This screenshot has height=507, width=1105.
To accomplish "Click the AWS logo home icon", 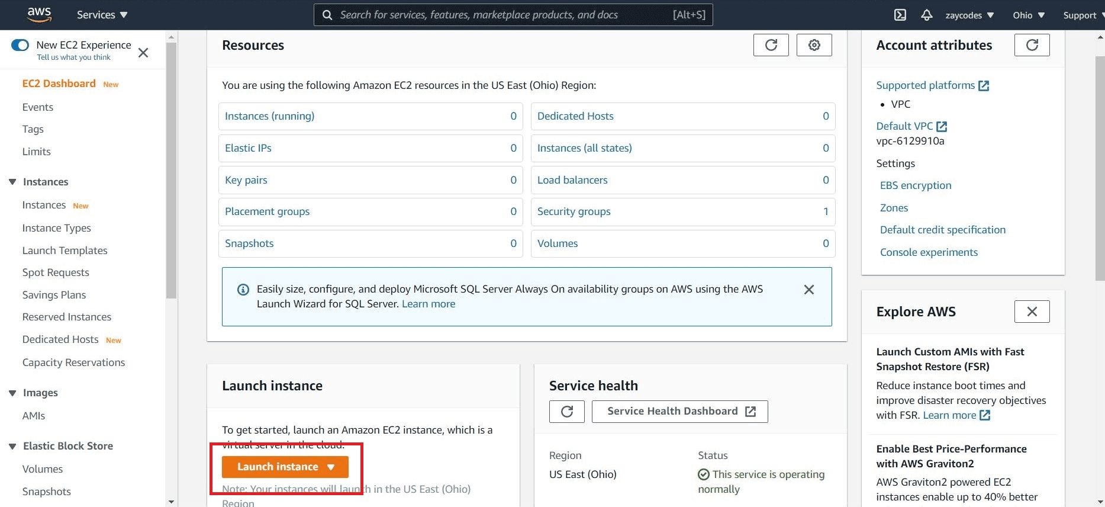I will [39, 14].
